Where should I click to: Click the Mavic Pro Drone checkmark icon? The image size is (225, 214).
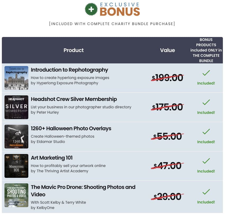click(x=206, y=192)
